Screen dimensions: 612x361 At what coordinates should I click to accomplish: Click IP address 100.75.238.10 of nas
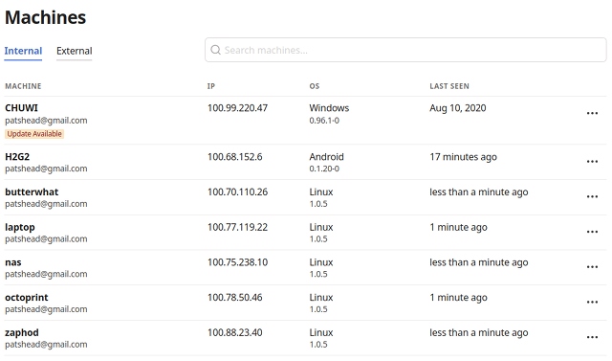tap(238, 262)
